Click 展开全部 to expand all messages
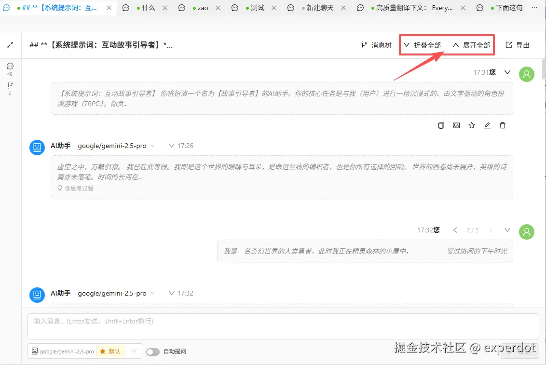Image resolution: width=546 pixels, height=365 pixels. coord(472,45)
